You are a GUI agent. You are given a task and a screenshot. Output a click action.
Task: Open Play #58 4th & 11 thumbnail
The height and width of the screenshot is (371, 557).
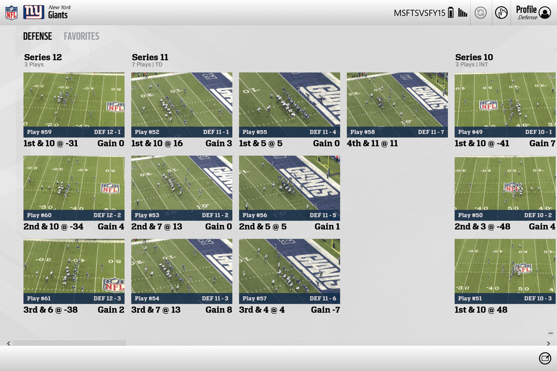pyautogui.click(x=397, y=105)
